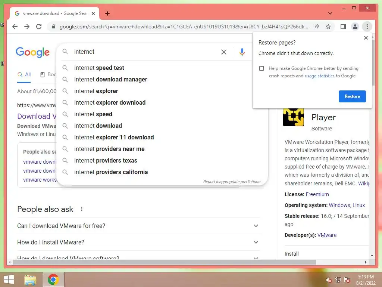Open the Chrome side panel
Screen dimensions: 382x287
[343, 27]
